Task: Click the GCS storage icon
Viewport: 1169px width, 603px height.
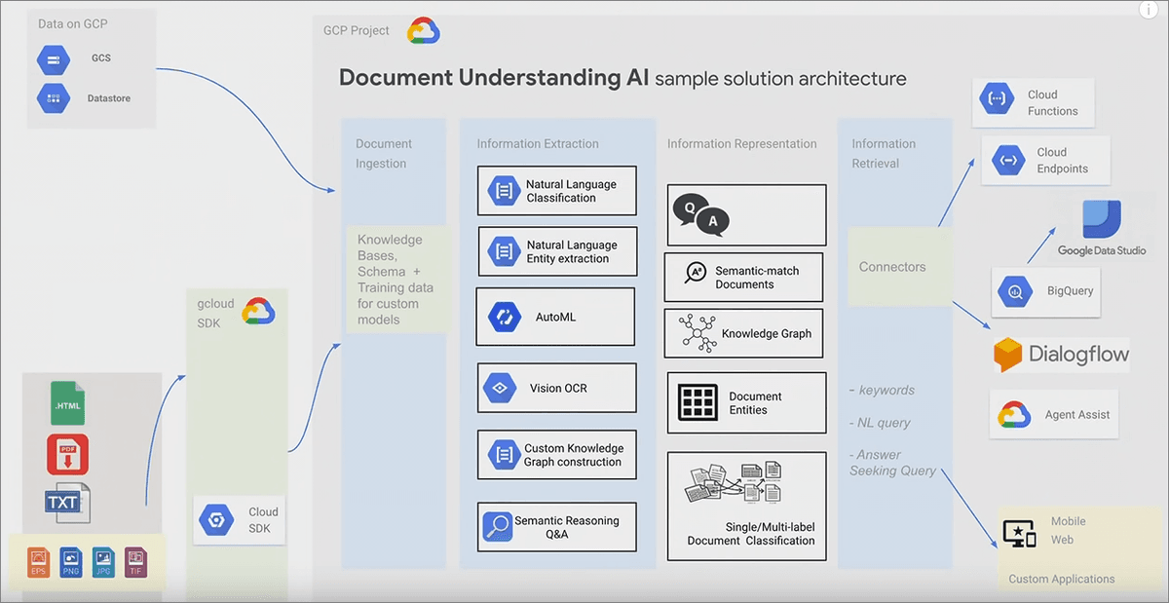Action: pyautogui.click(x=53, y=59)
